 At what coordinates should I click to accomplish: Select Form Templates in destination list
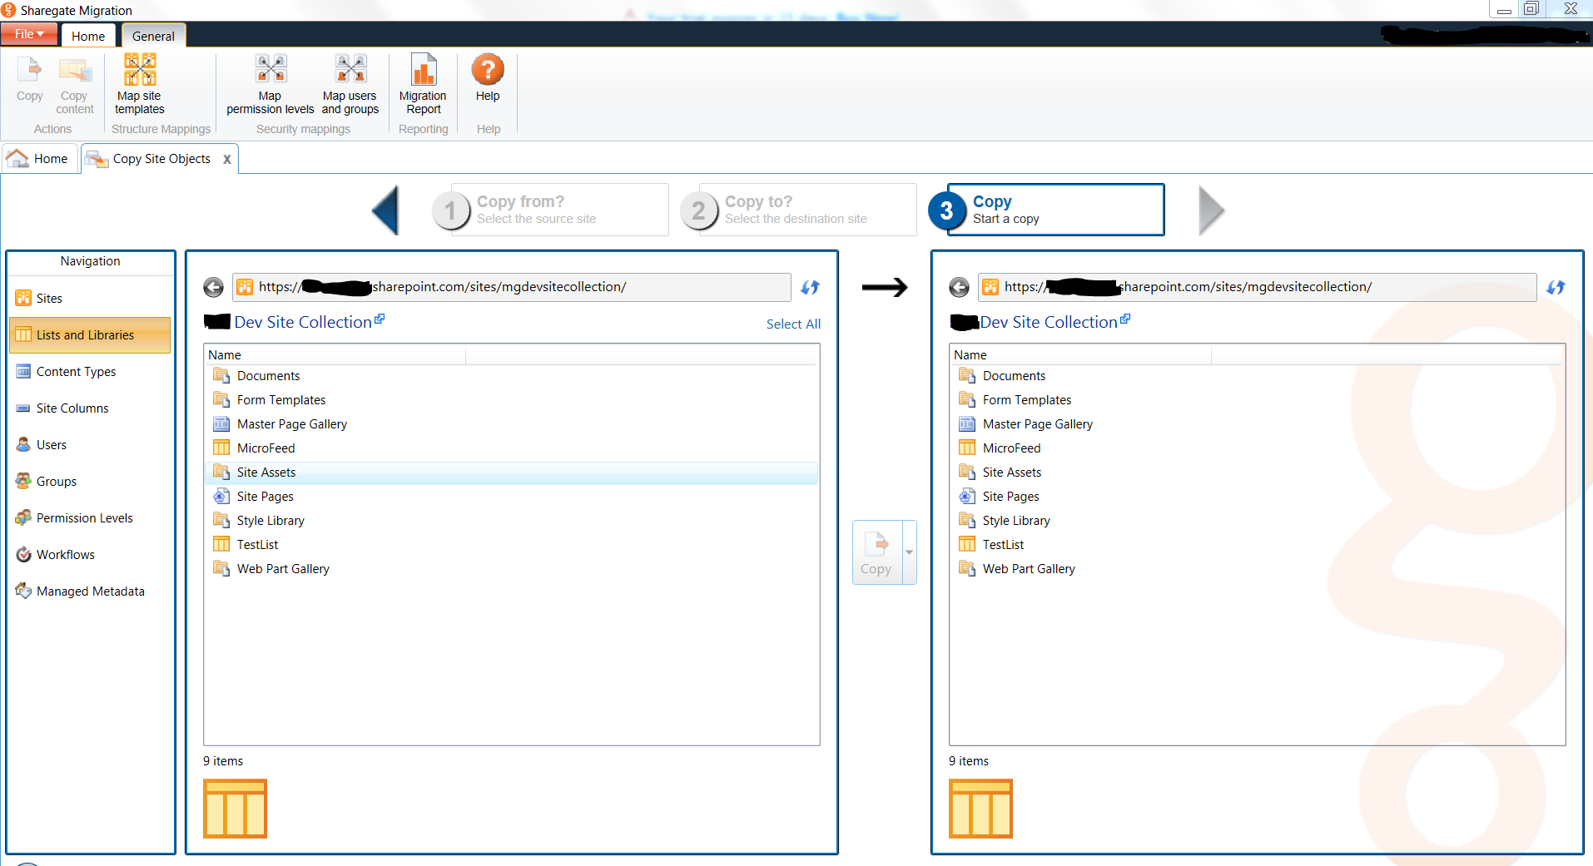1257,400
